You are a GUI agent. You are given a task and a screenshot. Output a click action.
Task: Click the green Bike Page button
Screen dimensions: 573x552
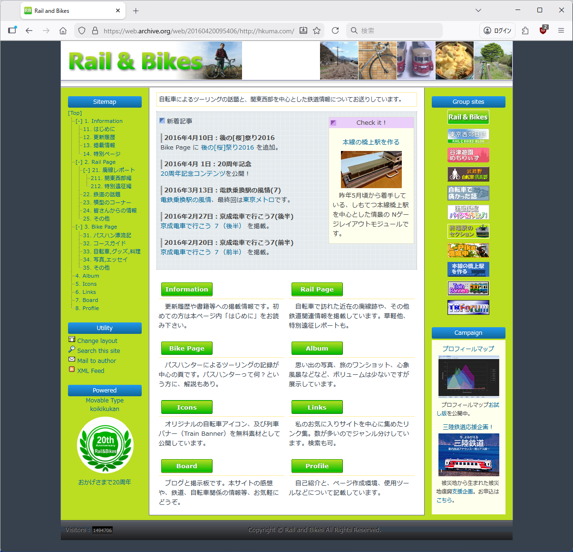[x=186, y=348]
